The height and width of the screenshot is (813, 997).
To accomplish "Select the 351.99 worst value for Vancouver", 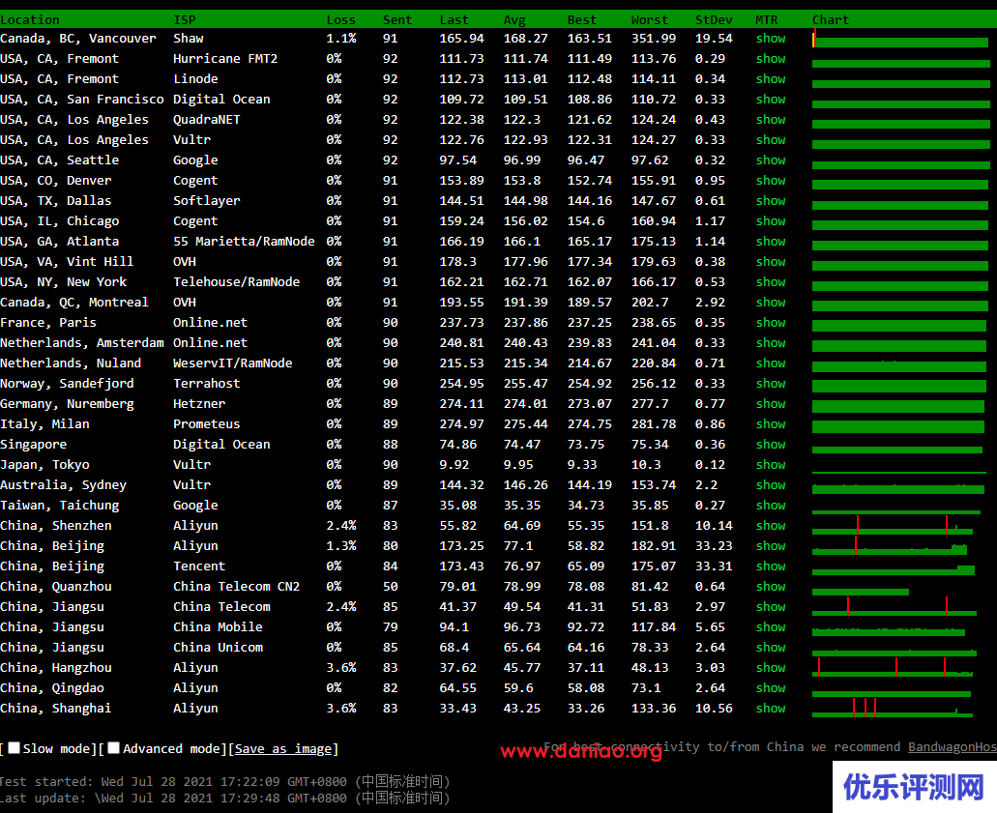I will coord(654,38).
